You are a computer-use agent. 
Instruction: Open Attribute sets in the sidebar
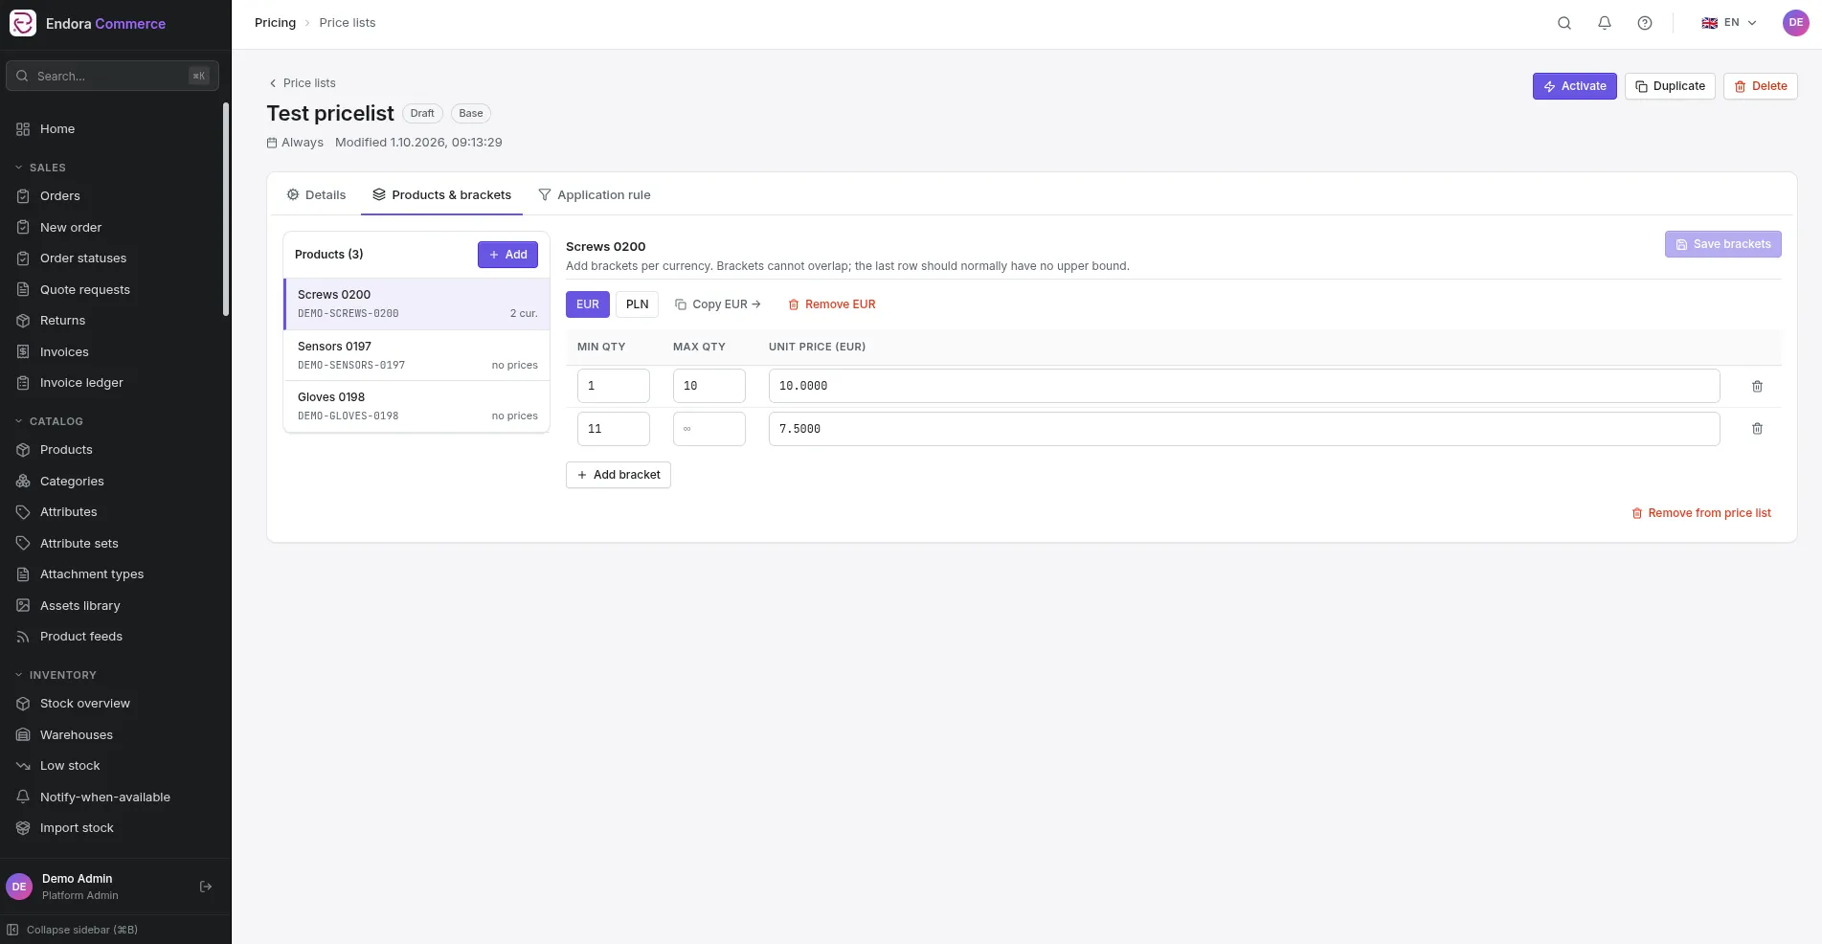(x=79, y=544)
